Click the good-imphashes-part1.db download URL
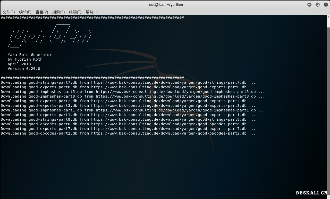 176,110
